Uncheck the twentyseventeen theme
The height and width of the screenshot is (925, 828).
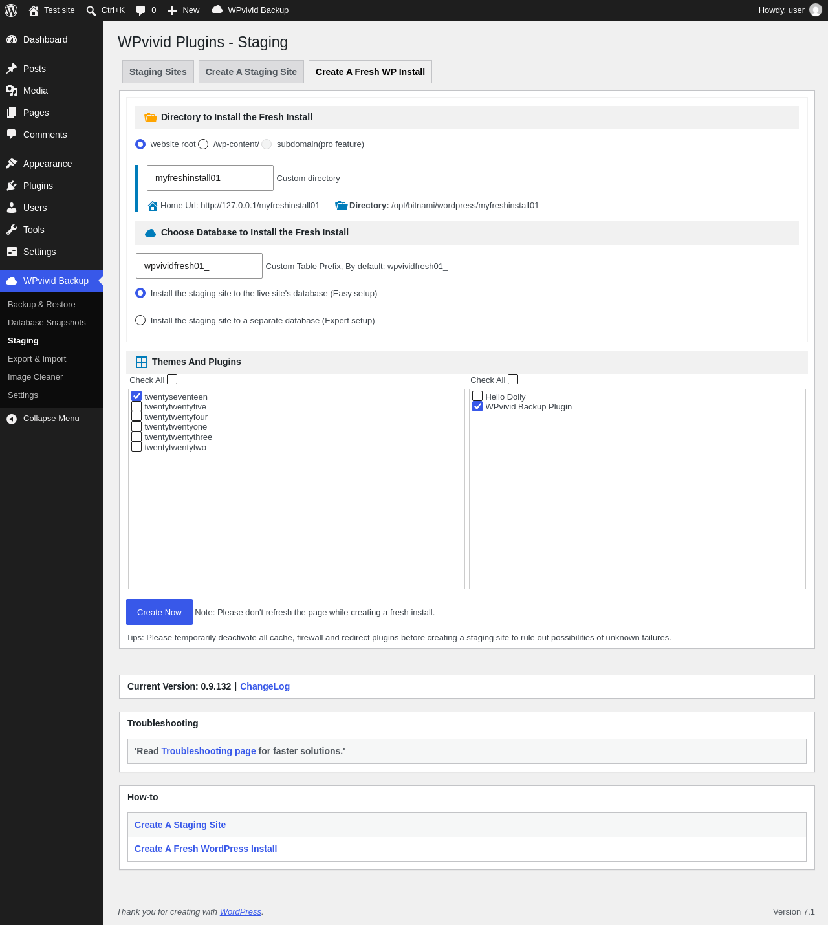(136, 396)
